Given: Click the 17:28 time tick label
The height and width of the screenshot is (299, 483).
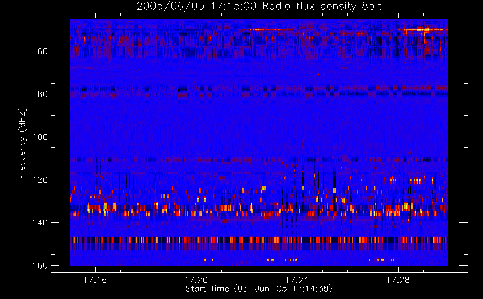Looking at the screenshot, I should coord(398,280).
